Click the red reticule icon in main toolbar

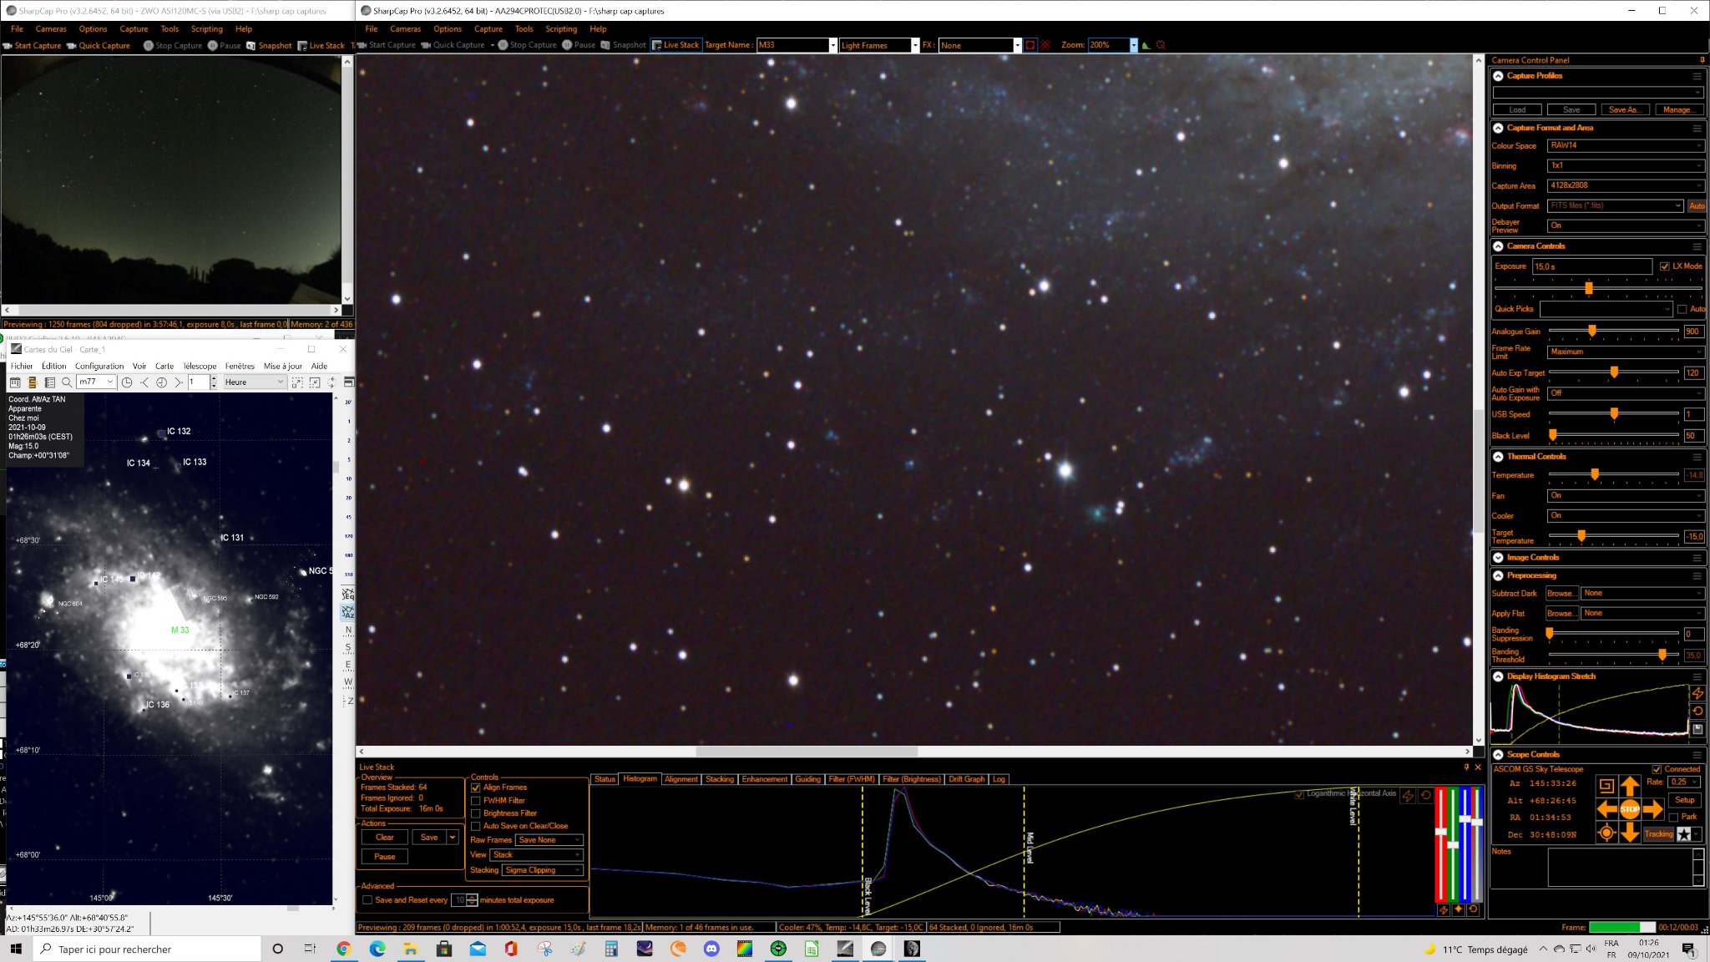[1045, 45]
